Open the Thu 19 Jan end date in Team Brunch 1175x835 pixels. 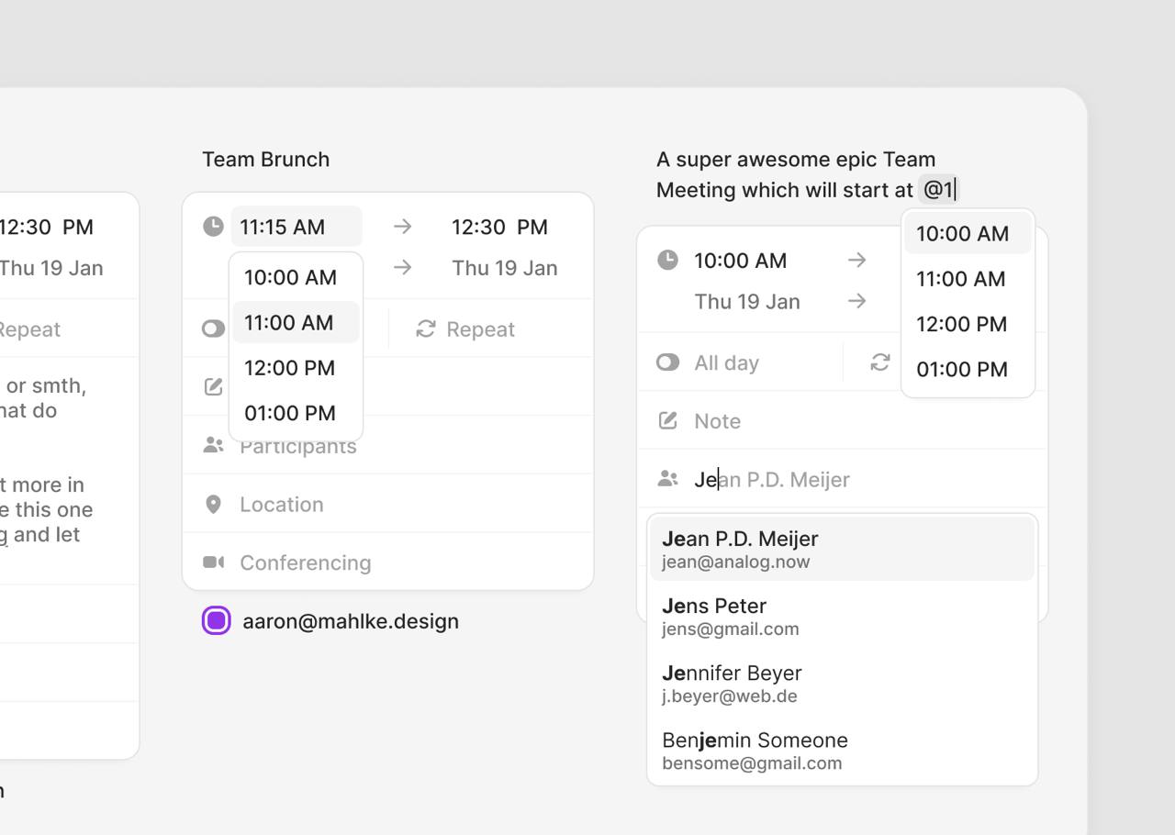(505, 268)
